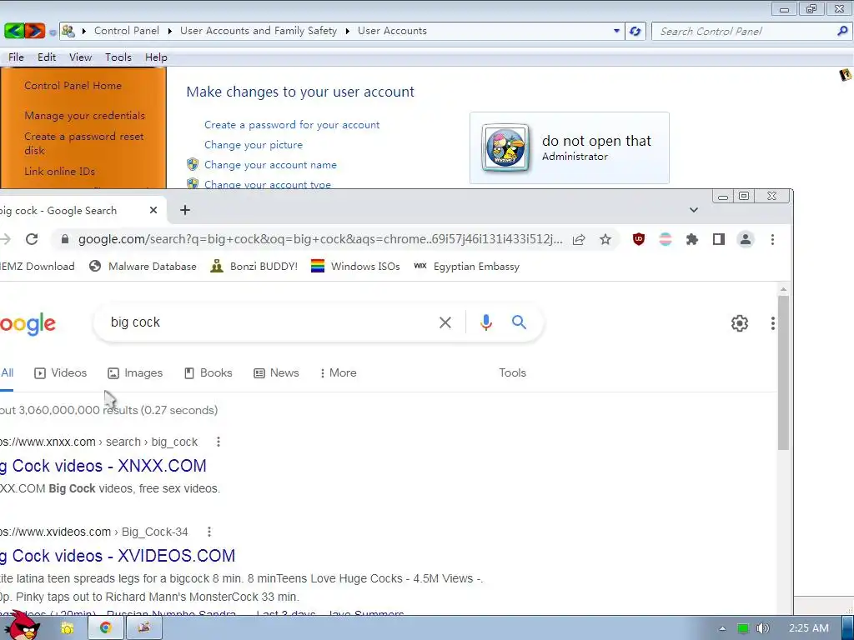Open Manage your credentials
The width and height of the screenshot is (854, 640).
[84, 115]
